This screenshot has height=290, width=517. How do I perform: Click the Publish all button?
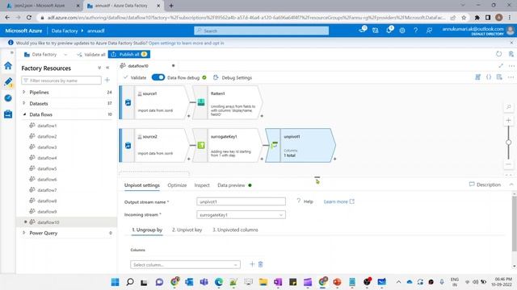pos(129,54)
